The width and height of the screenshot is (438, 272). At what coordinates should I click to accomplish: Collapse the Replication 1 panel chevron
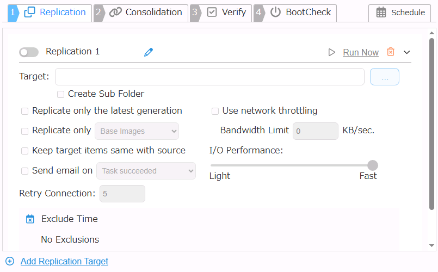406,52
